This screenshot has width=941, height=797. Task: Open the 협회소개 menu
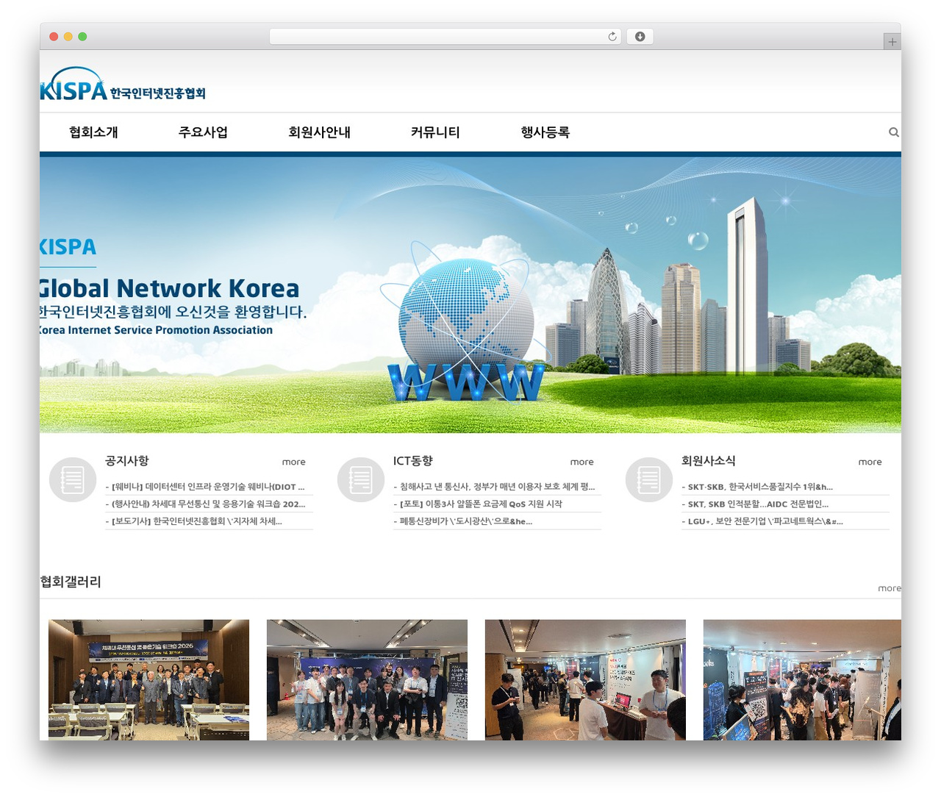(93, 132)
